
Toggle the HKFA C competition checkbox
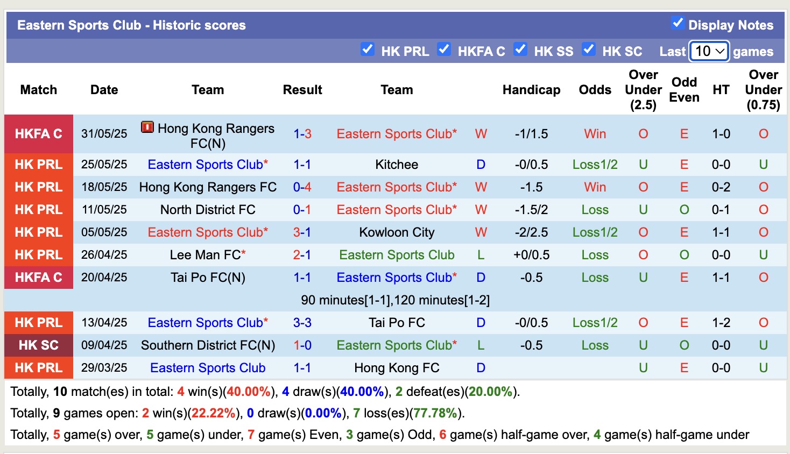click(x=444, y=49)
